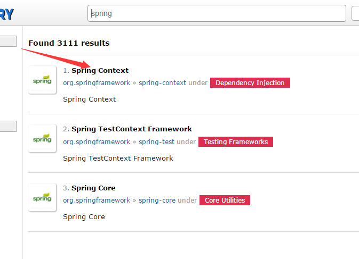Click the Core Utilities category tag
The width and height of the screenshot is (359, 259).
[x=225, y=200]
